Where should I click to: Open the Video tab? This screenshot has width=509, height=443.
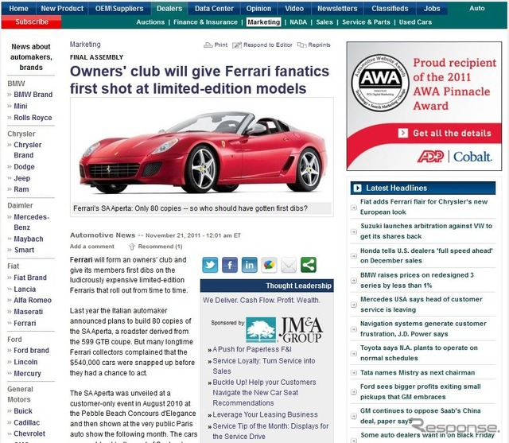(x=294, y=9)
